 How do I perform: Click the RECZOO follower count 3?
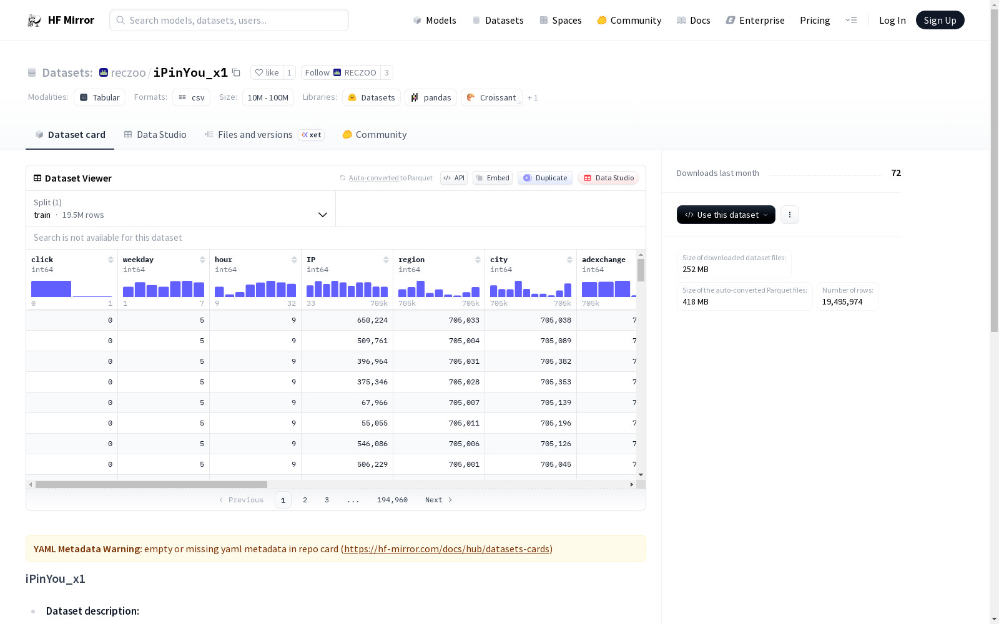(386, 72)
